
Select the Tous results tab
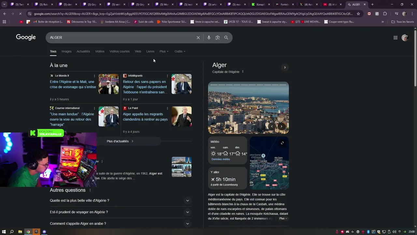53,51
